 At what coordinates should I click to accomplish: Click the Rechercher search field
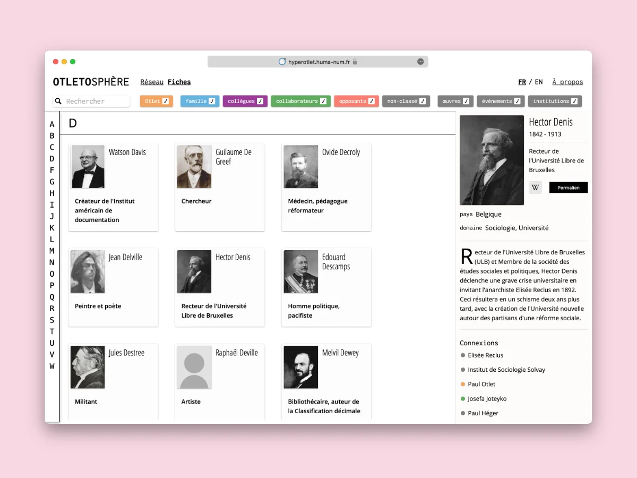[91, 101]
